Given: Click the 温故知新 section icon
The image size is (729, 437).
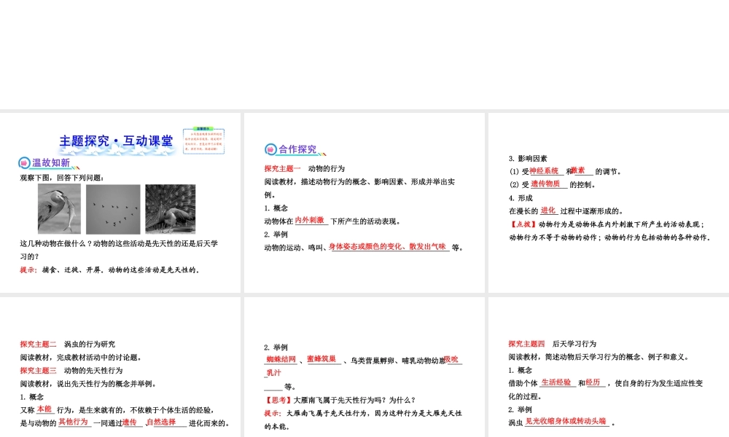Looking at the screenshot, I should coord(24,163).
